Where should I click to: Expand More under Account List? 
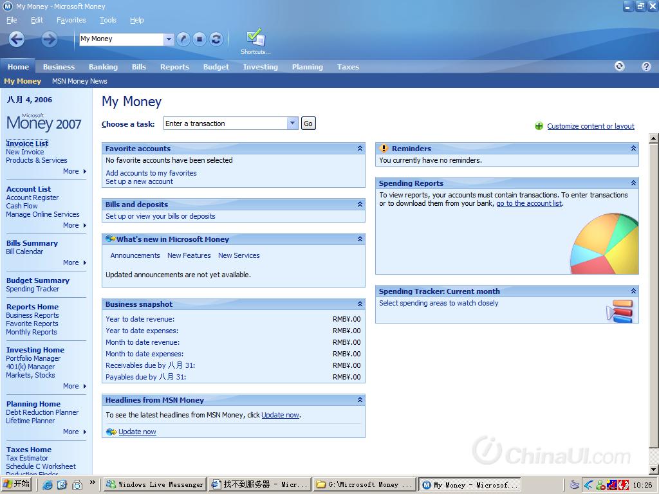pos(75,225)
